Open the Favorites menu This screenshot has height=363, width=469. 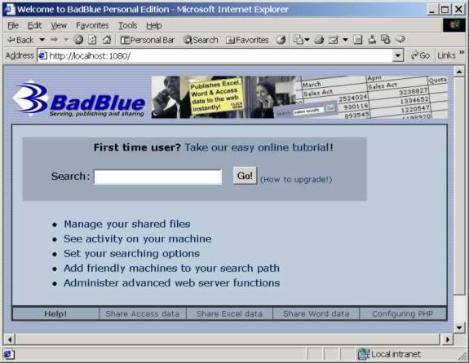tap(92, 26)
